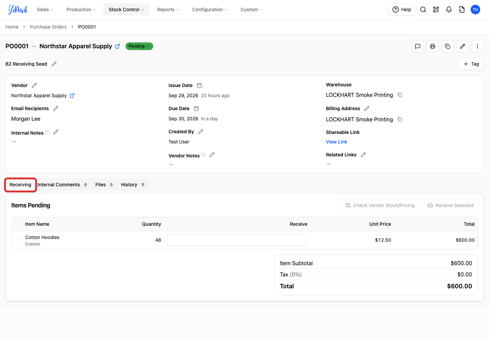The image size is (489, 340).
Task: Add a Tag to the order
Action: [471, 64]
